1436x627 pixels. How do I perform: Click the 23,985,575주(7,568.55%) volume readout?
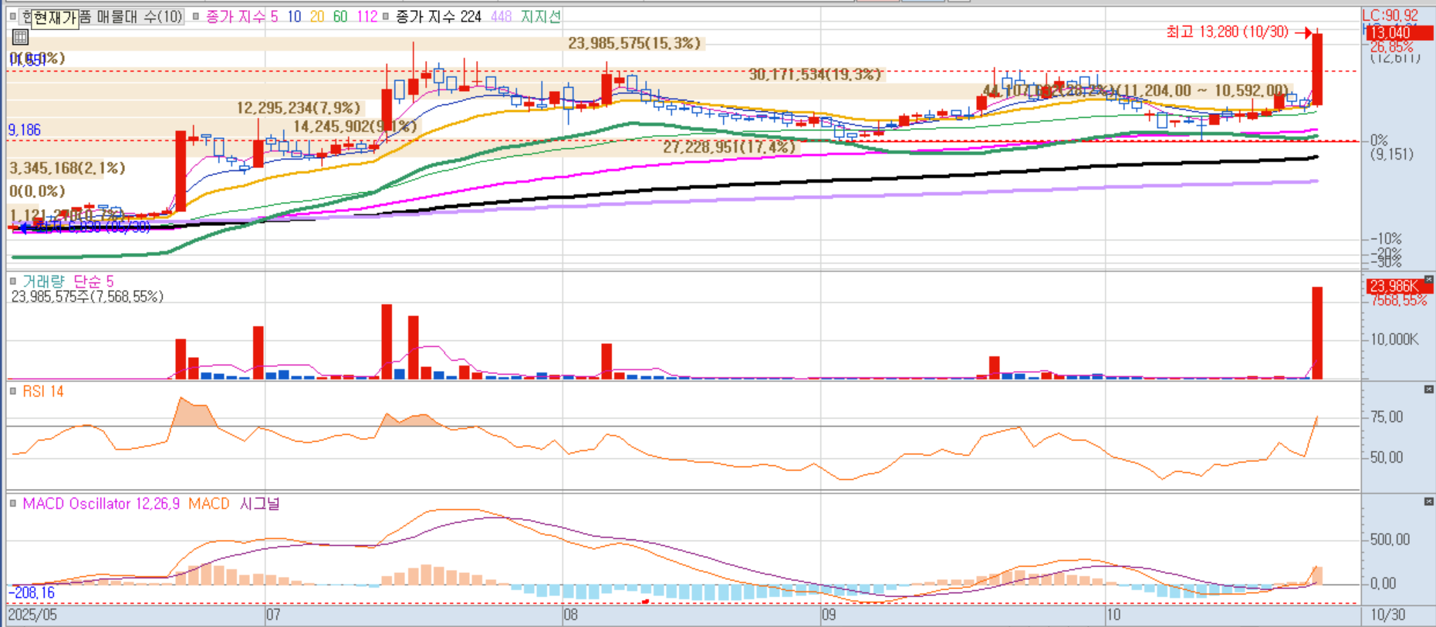point(87,297)
